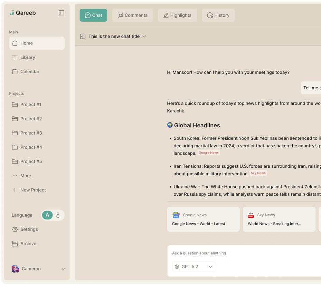Select Home in the Main menu
Screen dimensions: 321x285
click(x=37, y=43)
